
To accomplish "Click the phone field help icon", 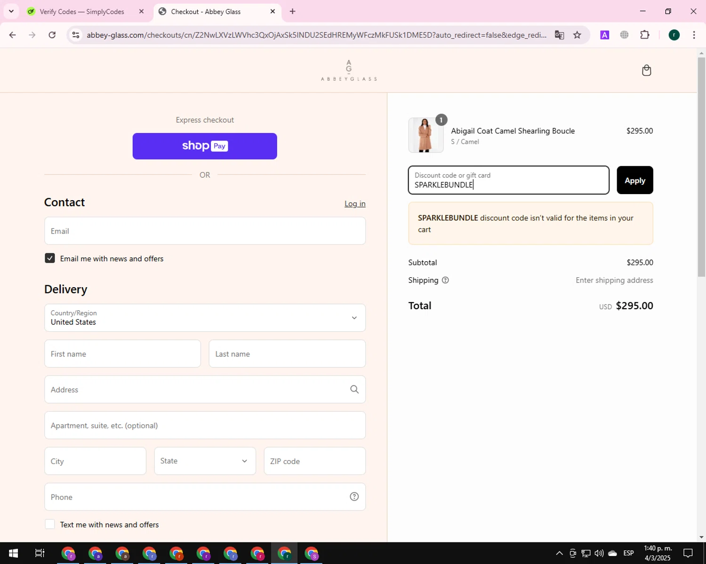I will pyautogui.click(x=354, y=497).
